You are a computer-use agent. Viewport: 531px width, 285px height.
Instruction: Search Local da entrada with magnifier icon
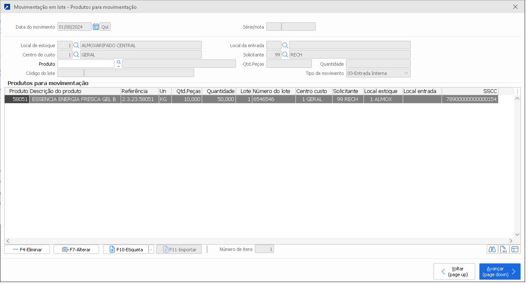285,45
